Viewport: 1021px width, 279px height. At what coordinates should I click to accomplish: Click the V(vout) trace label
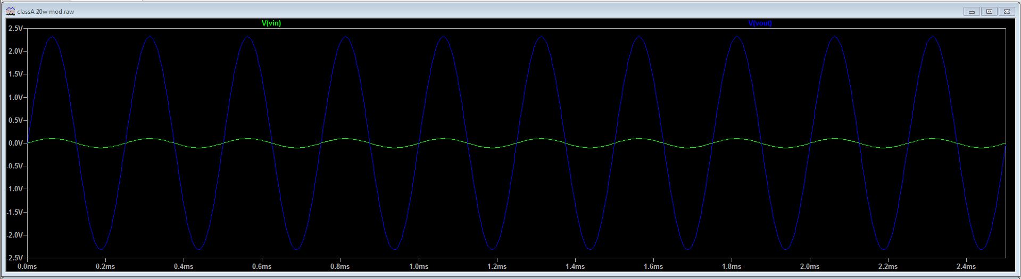[760, 23]
